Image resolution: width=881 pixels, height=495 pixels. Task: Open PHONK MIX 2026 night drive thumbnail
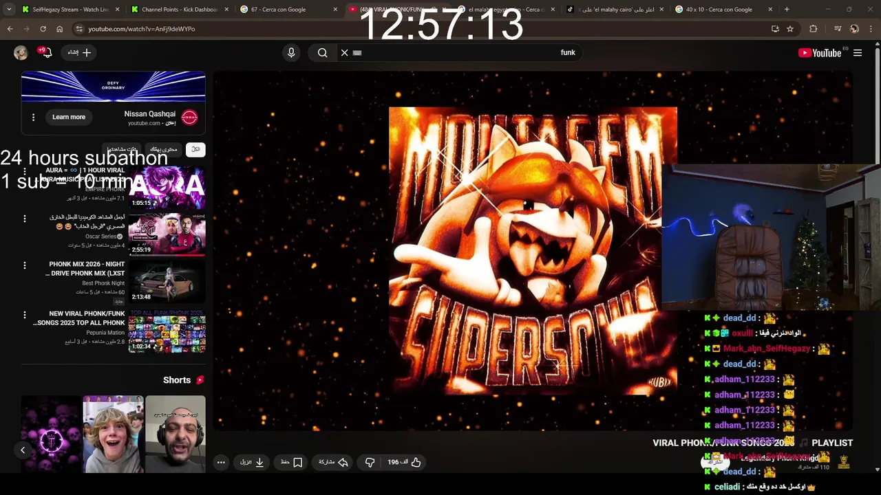tap(167, 281)
